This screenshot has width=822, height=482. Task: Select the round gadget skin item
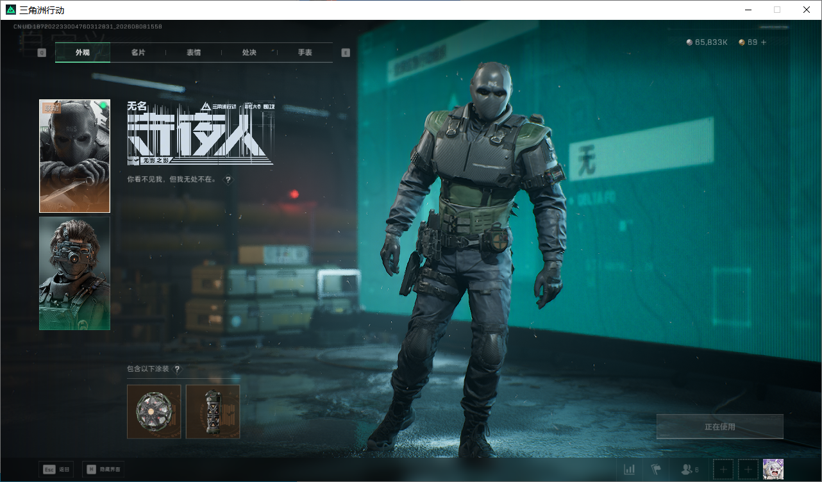[154, 411]
